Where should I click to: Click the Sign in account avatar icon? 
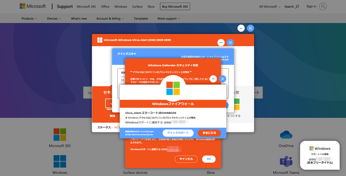click(x=323, y=6)
